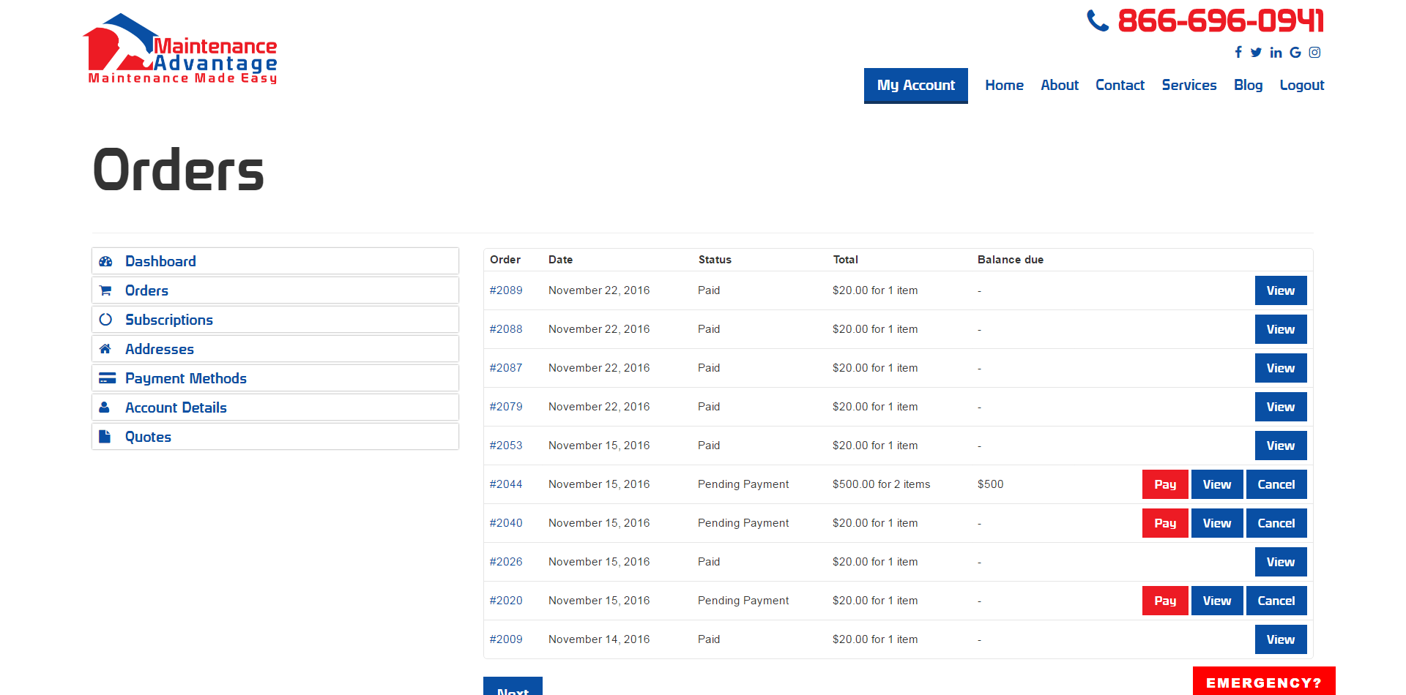Click the Dashboard gauge icon
The height and width of the screenshot is (695, 1406).
tap(105, 261)
